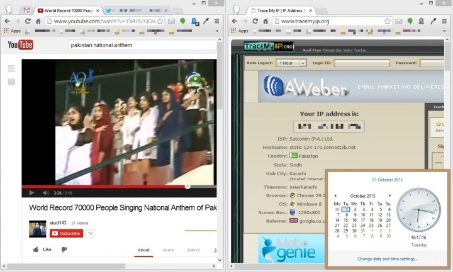Bookmark the YouTube page with the star
Screen dimensions: 453x272
click(160, 21)
